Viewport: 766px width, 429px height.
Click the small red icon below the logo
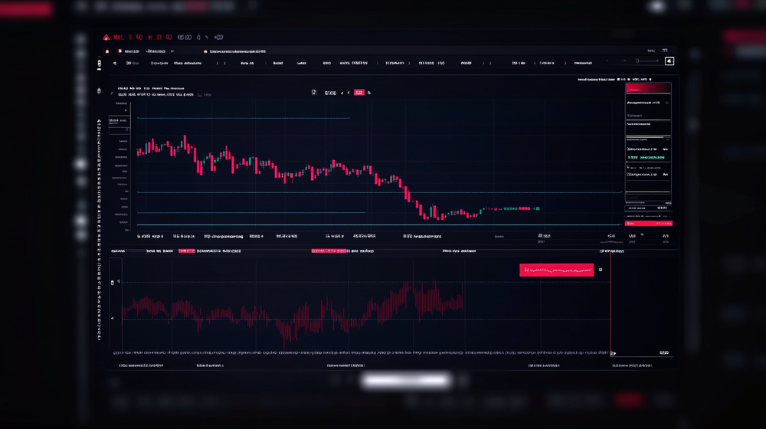[x=106, y=51]
